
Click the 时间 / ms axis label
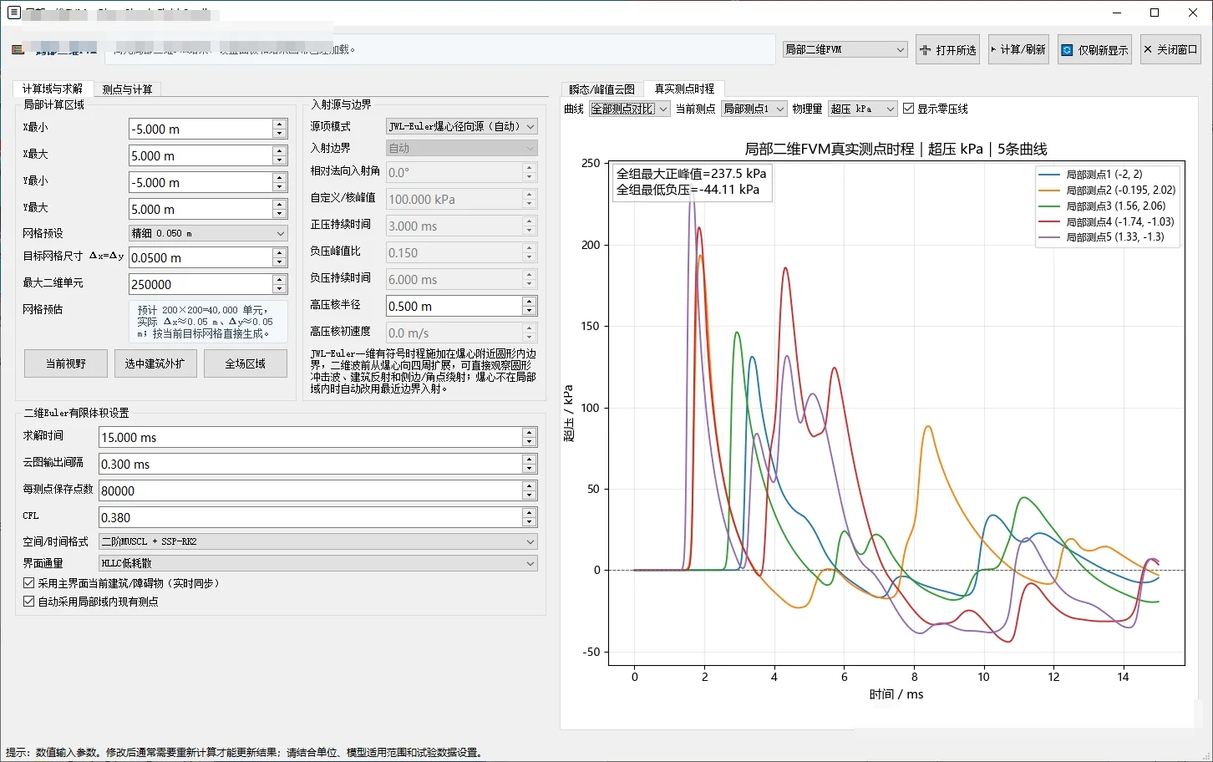pos(896,694)
